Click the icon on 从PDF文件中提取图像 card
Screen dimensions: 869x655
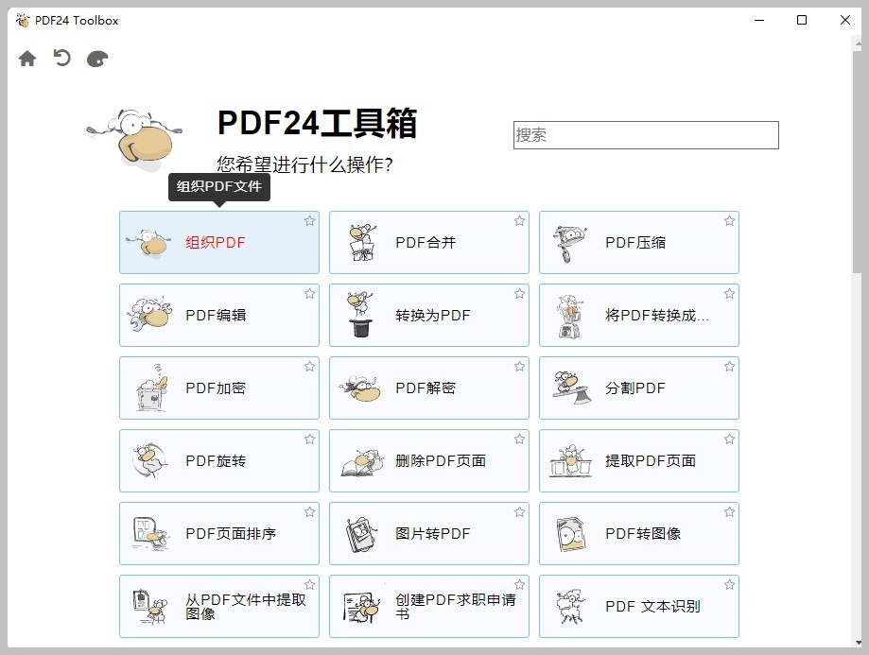(x=149, y=607)
